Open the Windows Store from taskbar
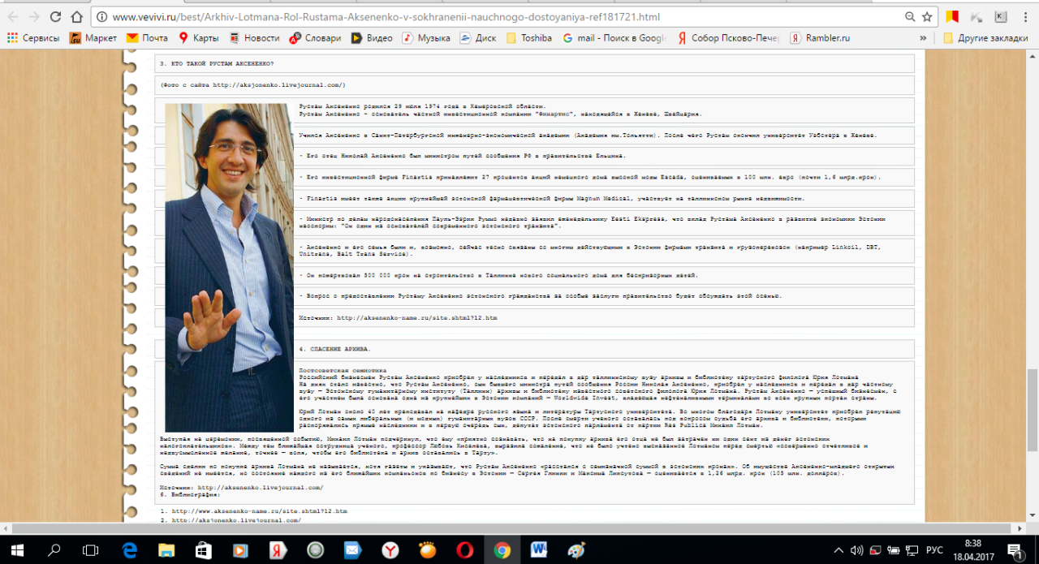1039x564 pixels. click(204, 549)
